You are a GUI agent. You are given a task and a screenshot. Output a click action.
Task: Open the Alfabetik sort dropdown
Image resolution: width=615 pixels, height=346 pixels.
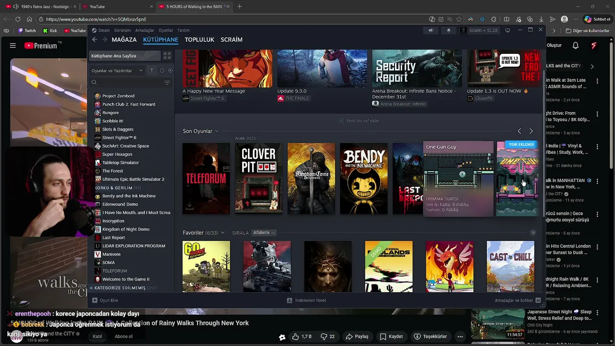point(264,233)
